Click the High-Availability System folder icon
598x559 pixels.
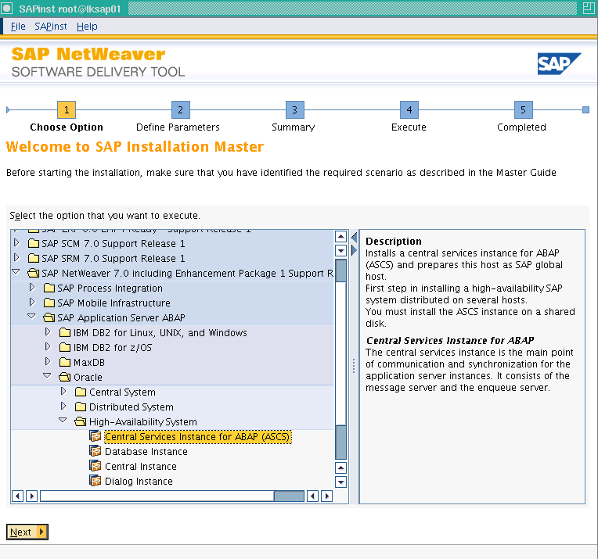[x=81, y=421]
